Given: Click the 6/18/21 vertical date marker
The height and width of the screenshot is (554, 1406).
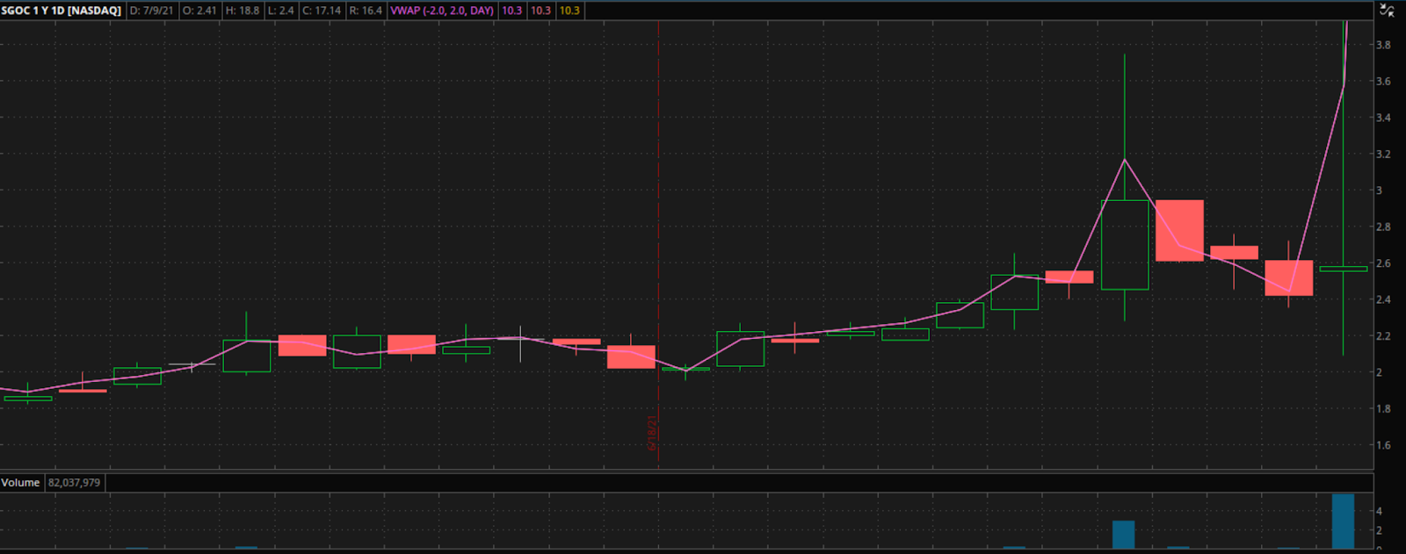Looking at the screenshot, I should tap(653, 433).
